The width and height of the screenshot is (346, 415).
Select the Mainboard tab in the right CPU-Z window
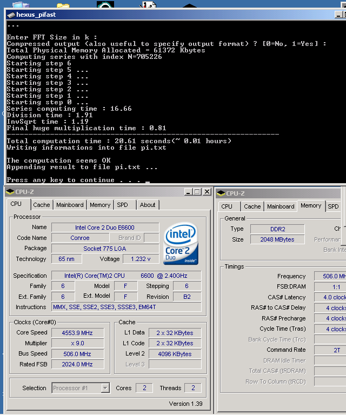coord(281,206)
